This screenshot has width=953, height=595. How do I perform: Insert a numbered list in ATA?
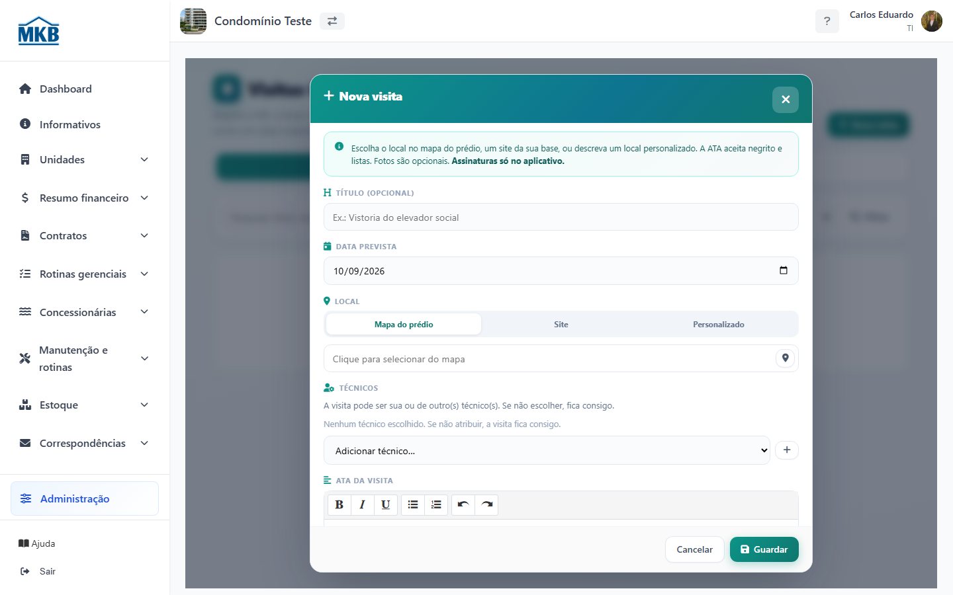[x=436, y=504]
